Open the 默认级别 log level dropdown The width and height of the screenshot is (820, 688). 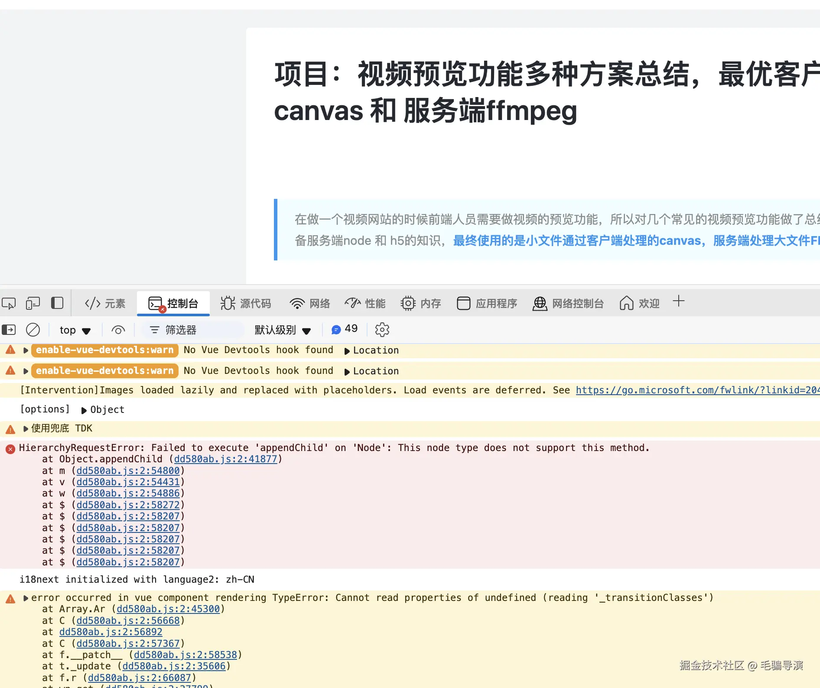283,330
